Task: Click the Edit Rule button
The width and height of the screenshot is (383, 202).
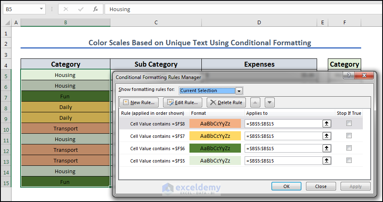Action: 182,102
